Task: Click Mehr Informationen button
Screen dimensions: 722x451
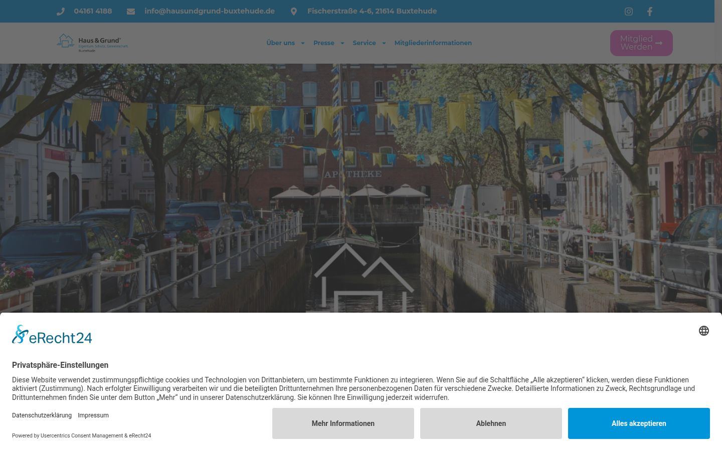Action: [343, 423]
